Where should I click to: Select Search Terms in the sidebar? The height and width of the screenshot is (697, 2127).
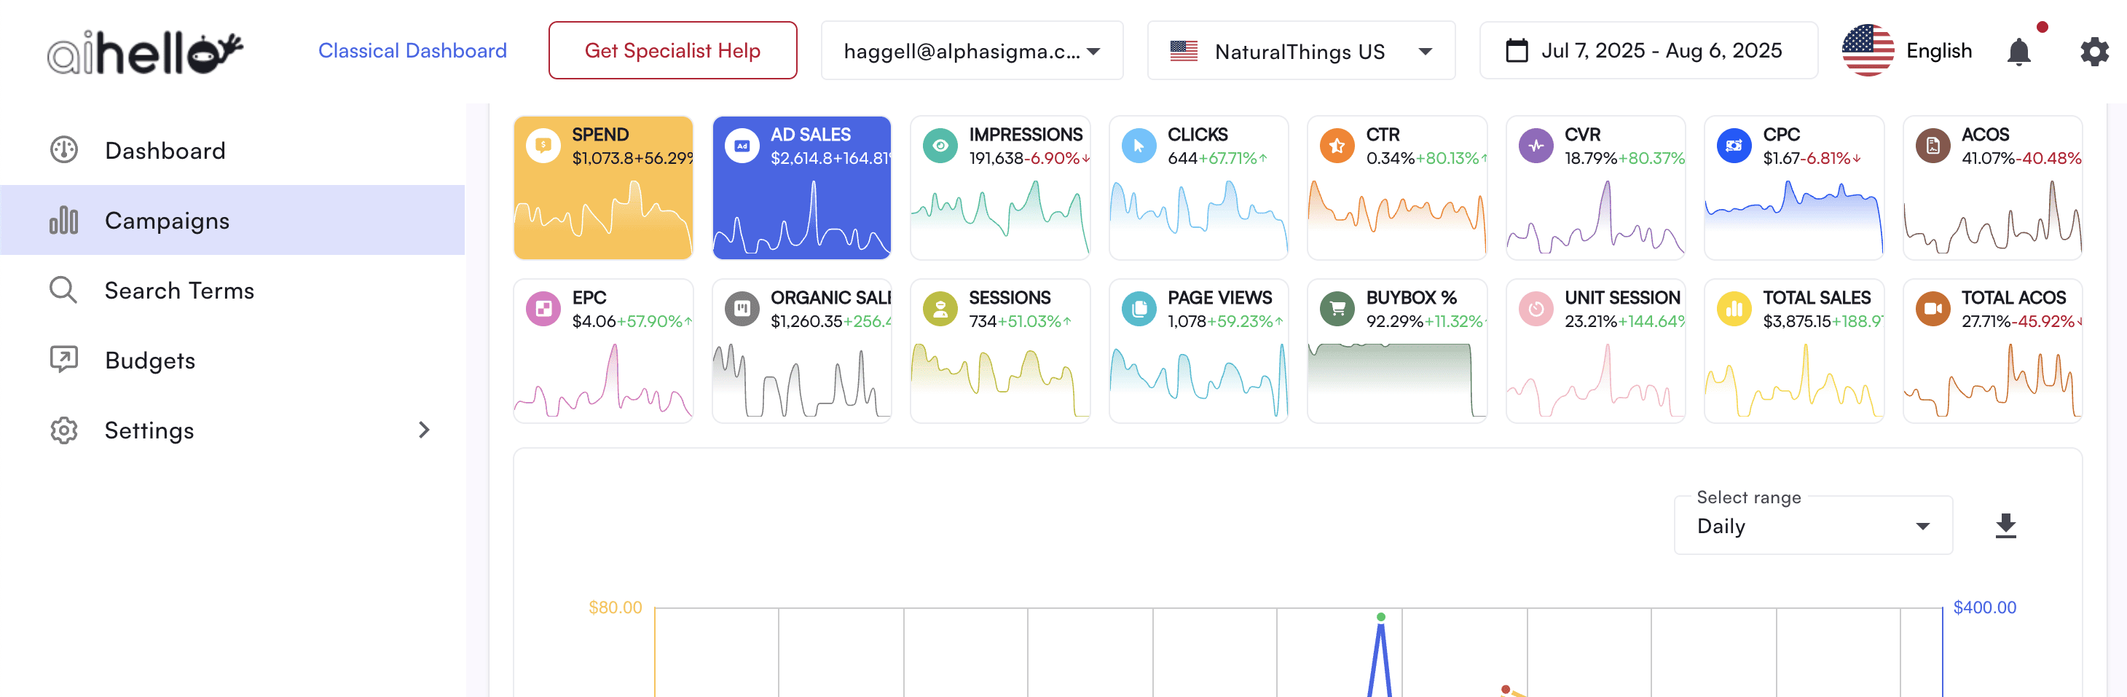(x=179, y=290)
